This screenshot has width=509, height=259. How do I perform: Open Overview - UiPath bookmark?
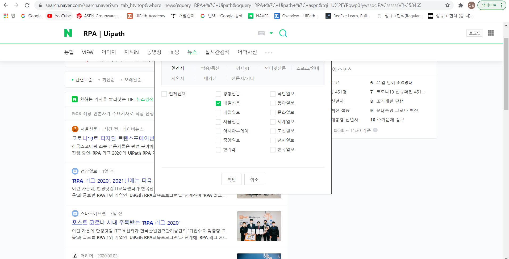click(x=296, y=16)
